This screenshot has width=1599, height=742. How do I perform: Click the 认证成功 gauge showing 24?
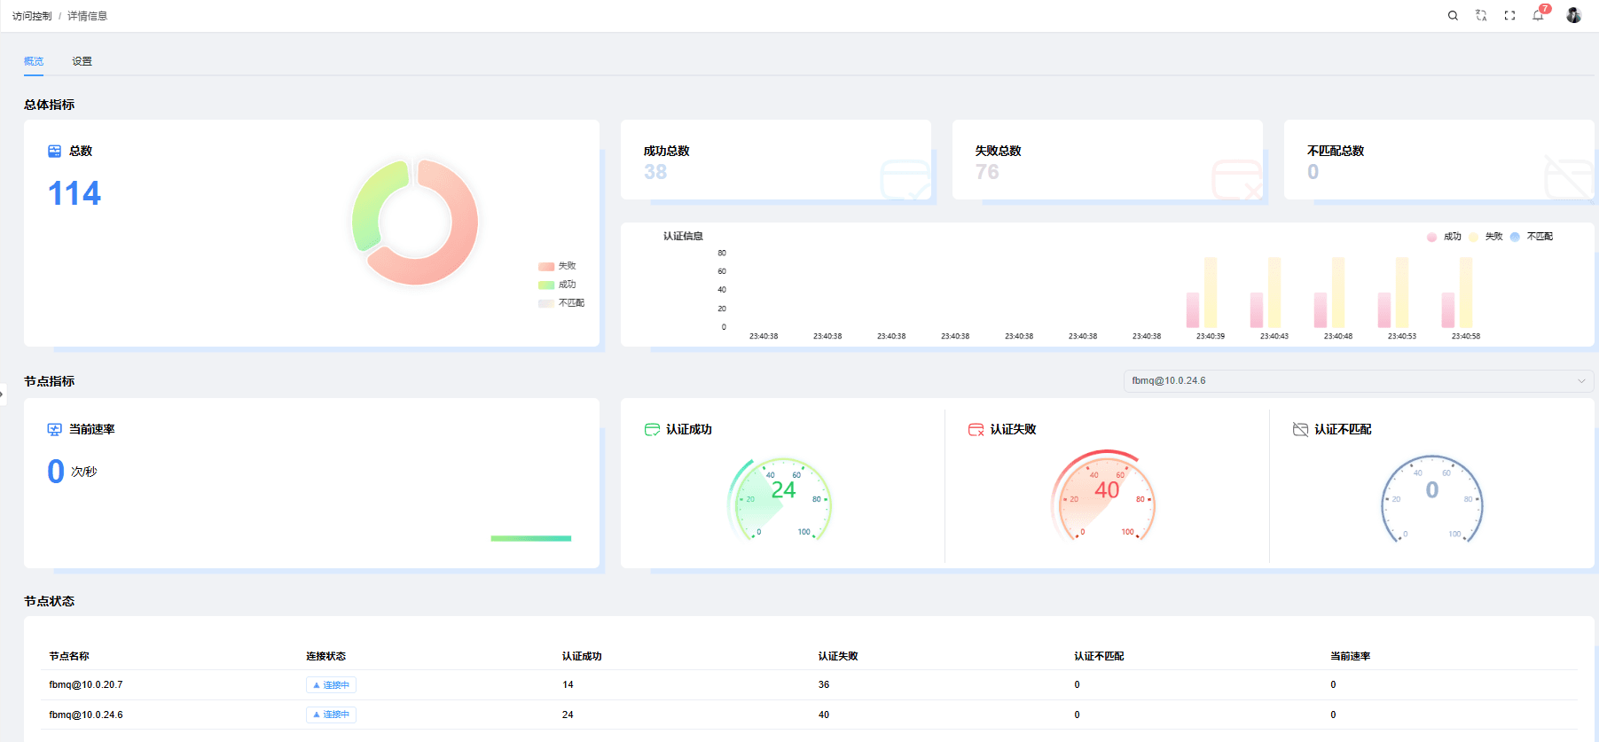780,498
